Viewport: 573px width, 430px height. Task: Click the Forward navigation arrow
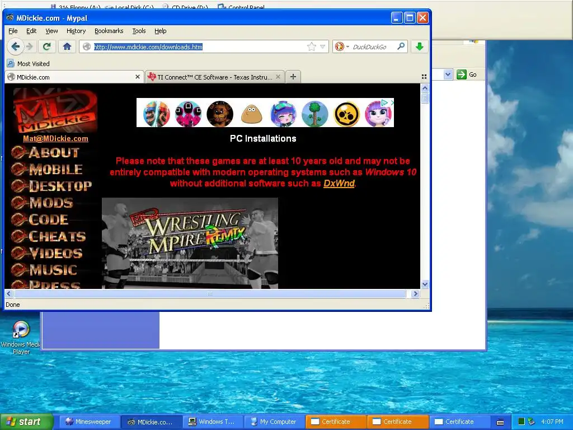[x=30, y=46]
